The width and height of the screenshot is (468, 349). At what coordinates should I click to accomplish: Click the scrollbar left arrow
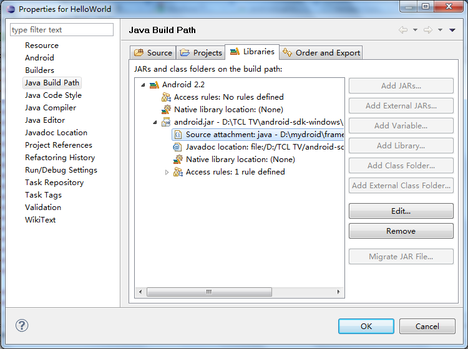(140, 292)
